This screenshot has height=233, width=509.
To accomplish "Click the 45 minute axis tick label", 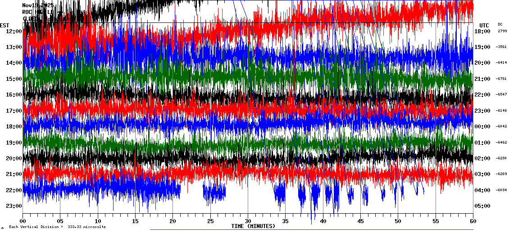I will point(360,221).
